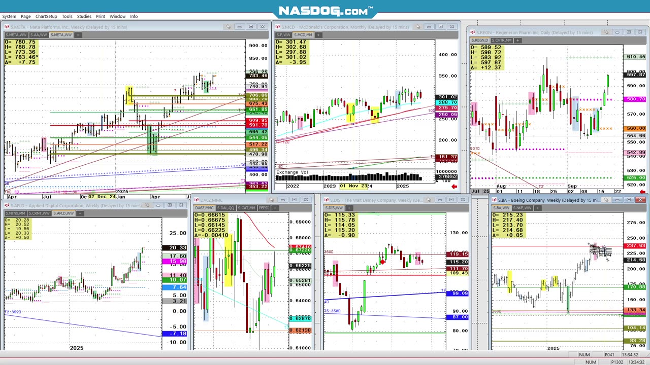Image resolution: width=650 pixels, height=365 pixels.
Task: Click the red arrow below the McDonald's price scale
Action: [454, 187]
